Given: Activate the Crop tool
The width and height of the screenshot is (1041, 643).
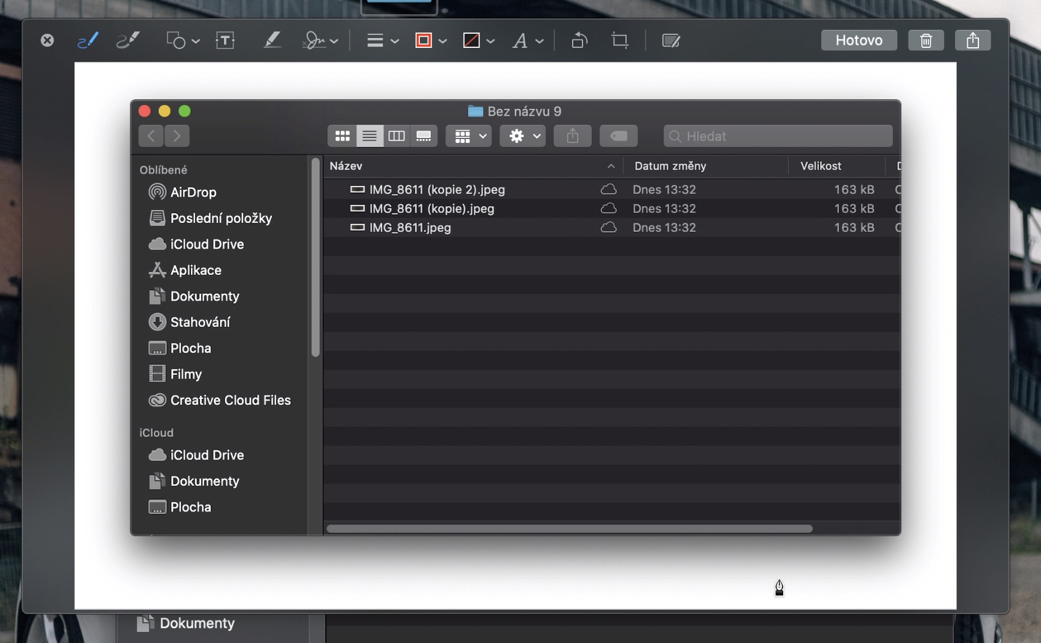Looking at the screenshot, I should point(620,40).
